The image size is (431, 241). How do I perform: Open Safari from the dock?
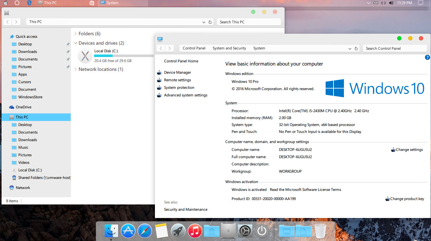(145, 231)
